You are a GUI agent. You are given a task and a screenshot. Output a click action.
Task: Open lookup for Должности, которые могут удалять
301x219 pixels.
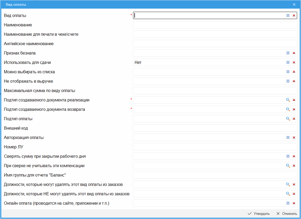(x=288, y=184)
